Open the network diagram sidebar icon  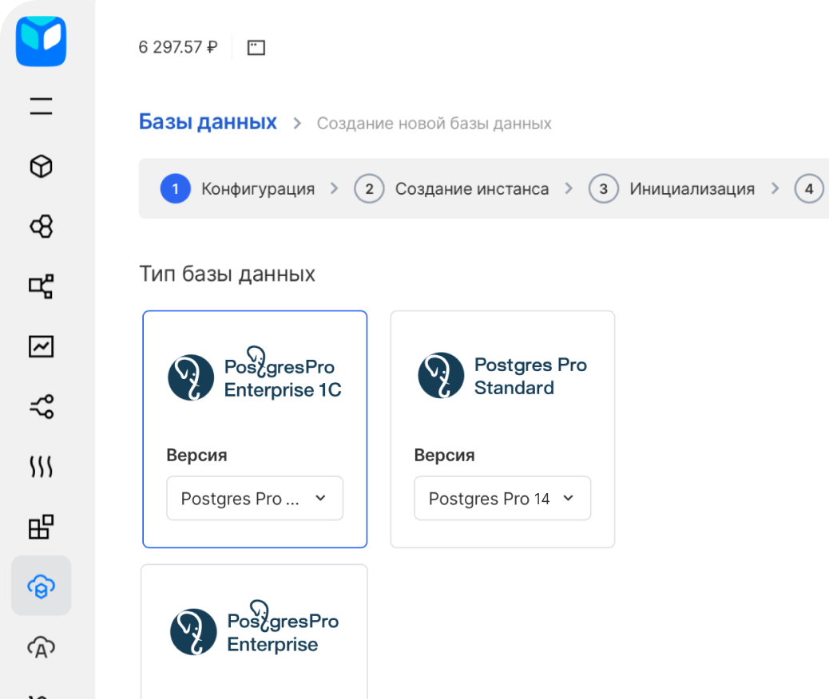42,286
